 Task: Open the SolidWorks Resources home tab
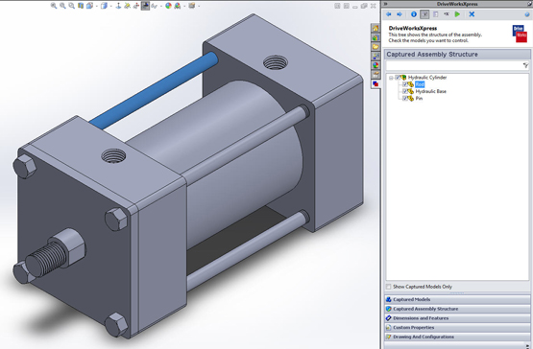[376, 28]
